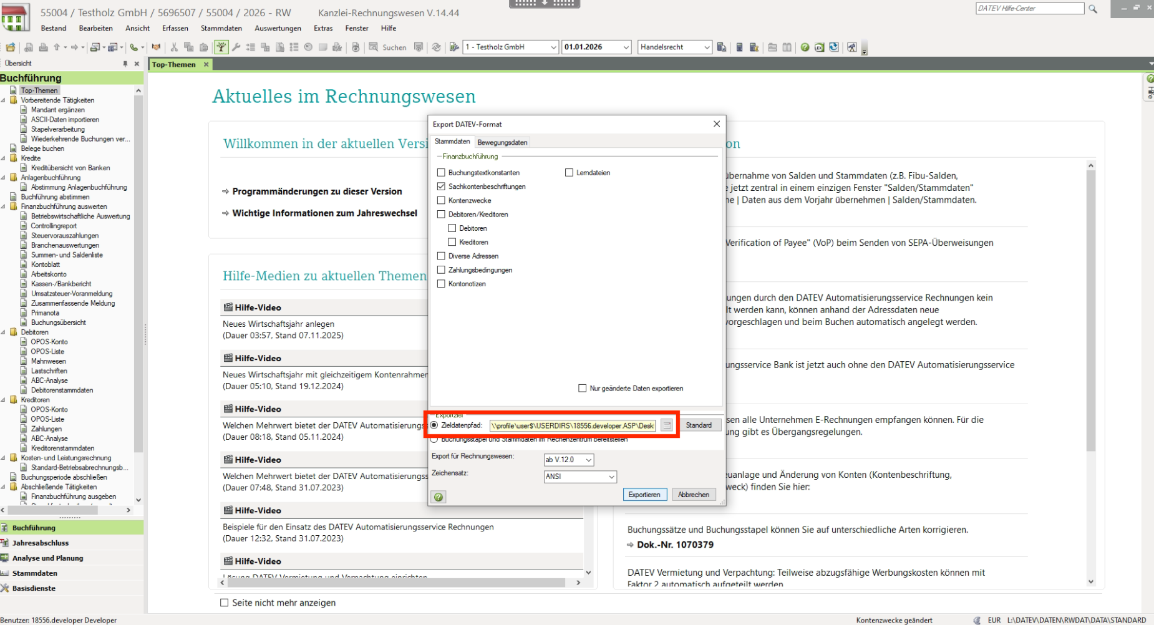Image resolution: width=1154 pixels, height=625 pixels.
Task: Click the copy icon in toolbar
Action: click(188, 47)
